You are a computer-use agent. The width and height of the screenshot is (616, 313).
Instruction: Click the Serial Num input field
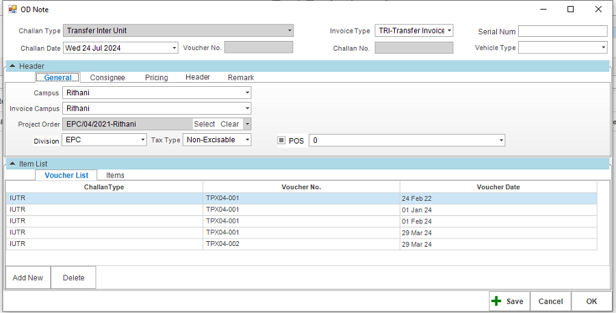[563, 31]
